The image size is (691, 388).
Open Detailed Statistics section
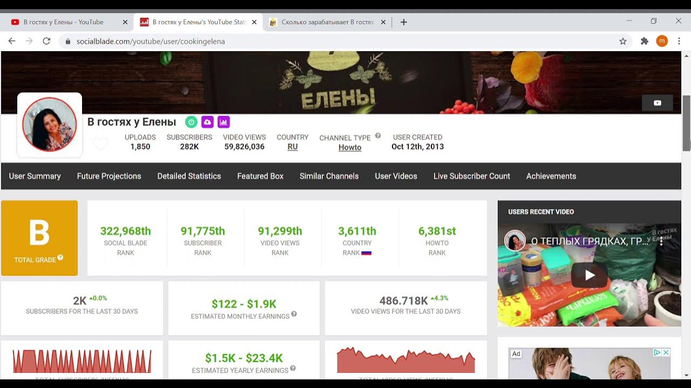pos(189,176)
